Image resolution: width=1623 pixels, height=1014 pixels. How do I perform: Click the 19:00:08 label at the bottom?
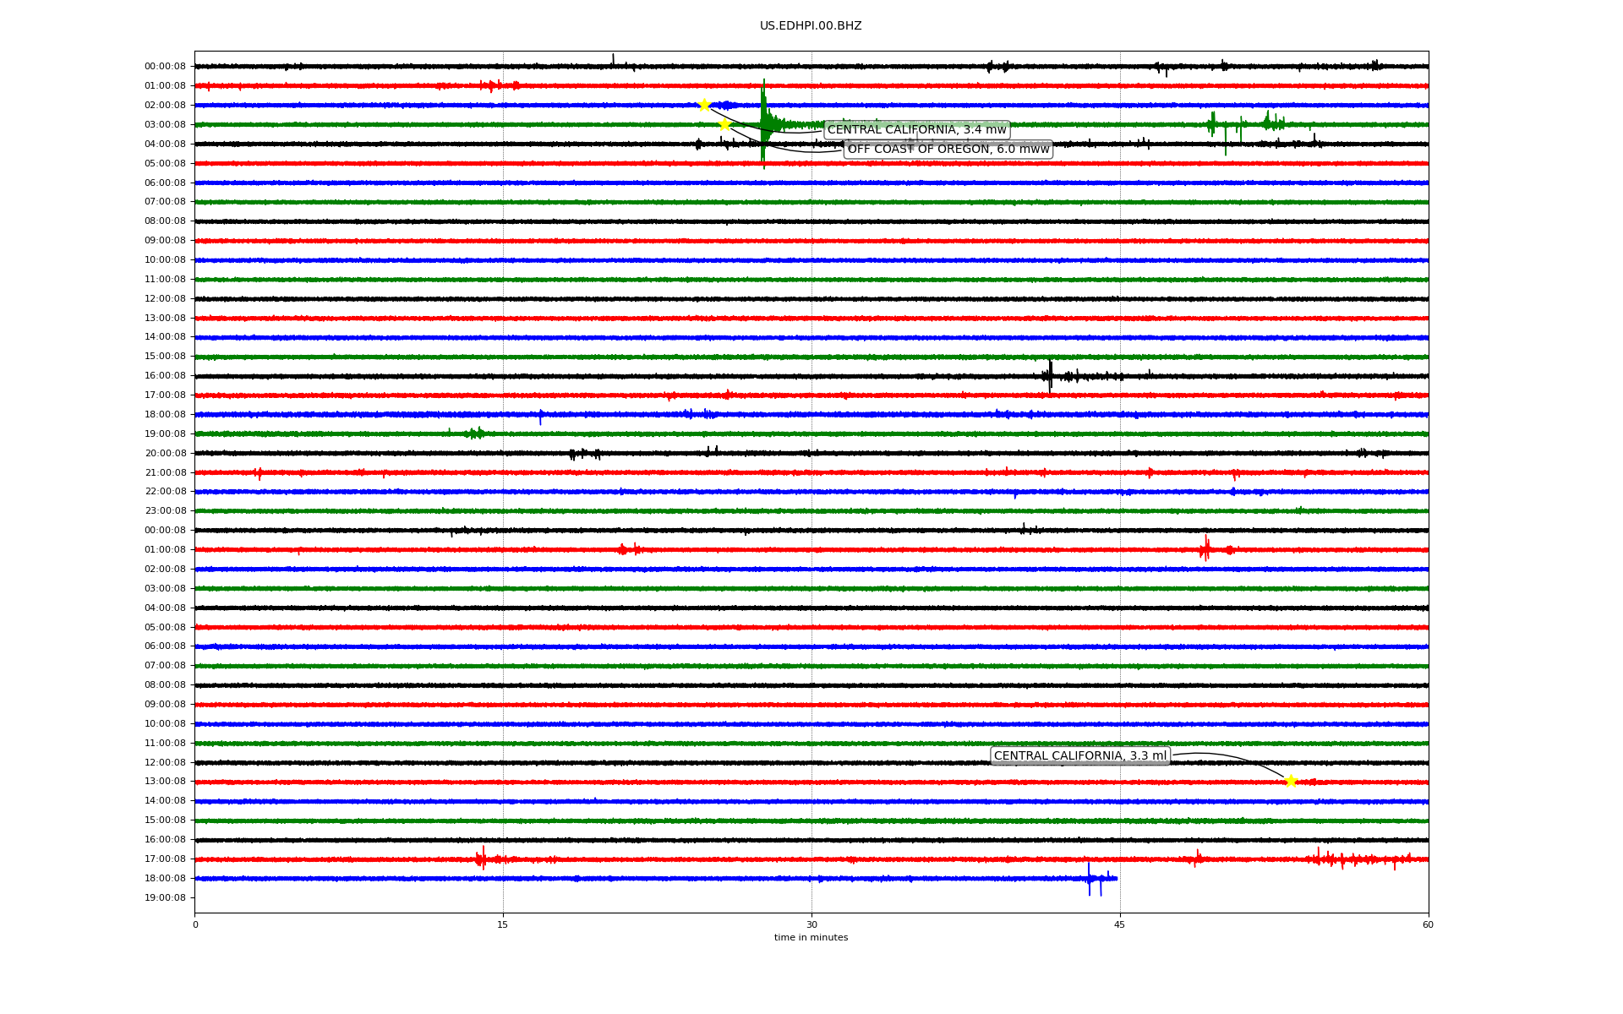click(x=165, y=897)
